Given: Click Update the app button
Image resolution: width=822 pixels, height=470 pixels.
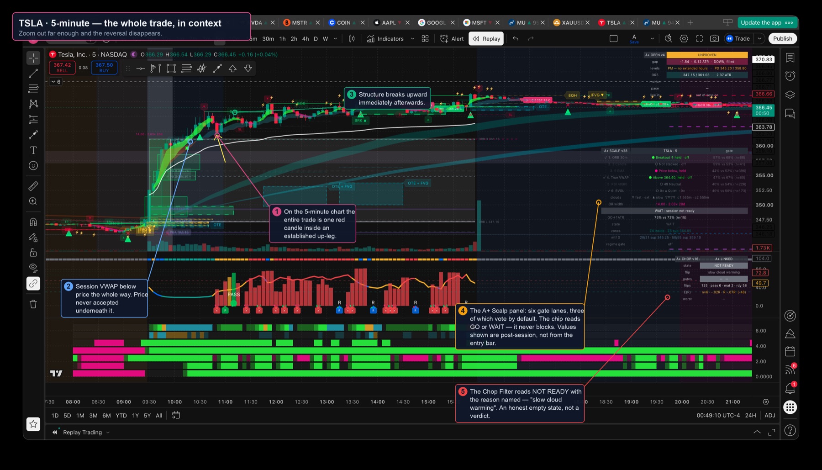Looking at the screenshot, I should click(x=767, y=22).
